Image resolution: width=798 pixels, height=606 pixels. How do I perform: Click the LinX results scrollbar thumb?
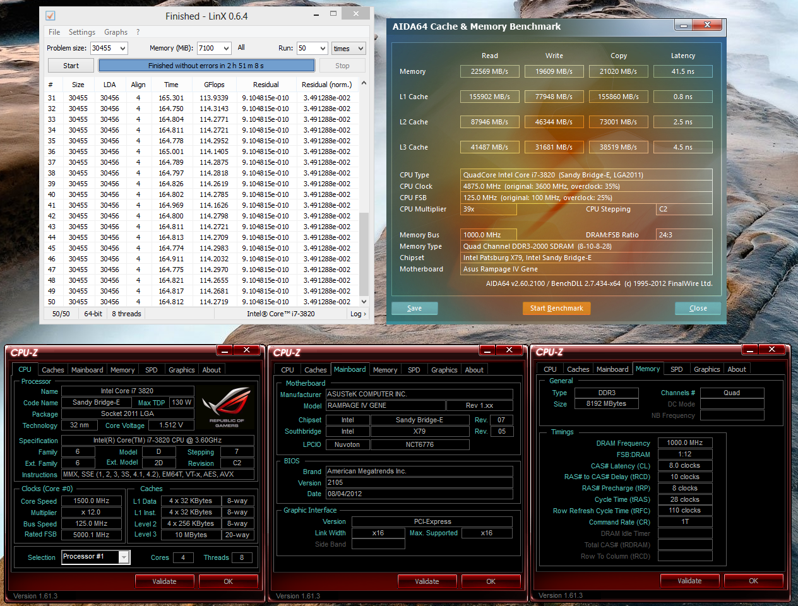tap(364, 254)
